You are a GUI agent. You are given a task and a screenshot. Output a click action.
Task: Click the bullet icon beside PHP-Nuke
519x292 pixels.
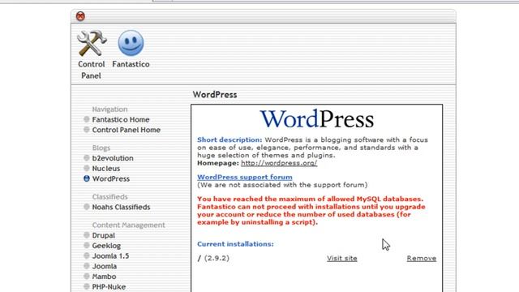click(87, 286)
